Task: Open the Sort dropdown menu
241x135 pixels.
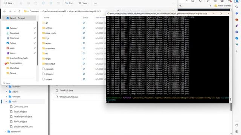Action: point(70,3)
